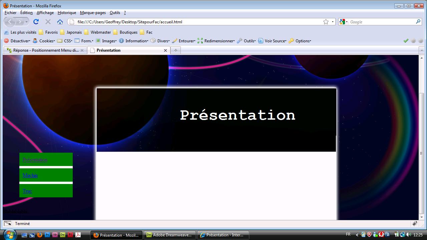Screen dimensions: 427x240
Task: Open the Boutiques bookmark folder
Action: (125, 32)
